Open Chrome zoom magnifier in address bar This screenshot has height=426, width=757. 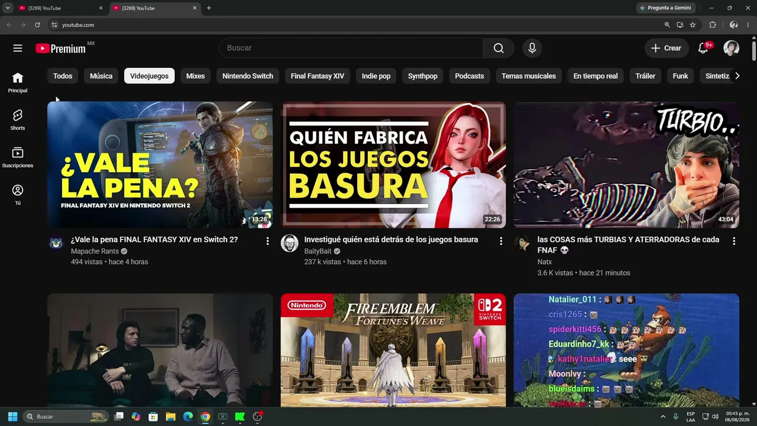coord(667,25)
